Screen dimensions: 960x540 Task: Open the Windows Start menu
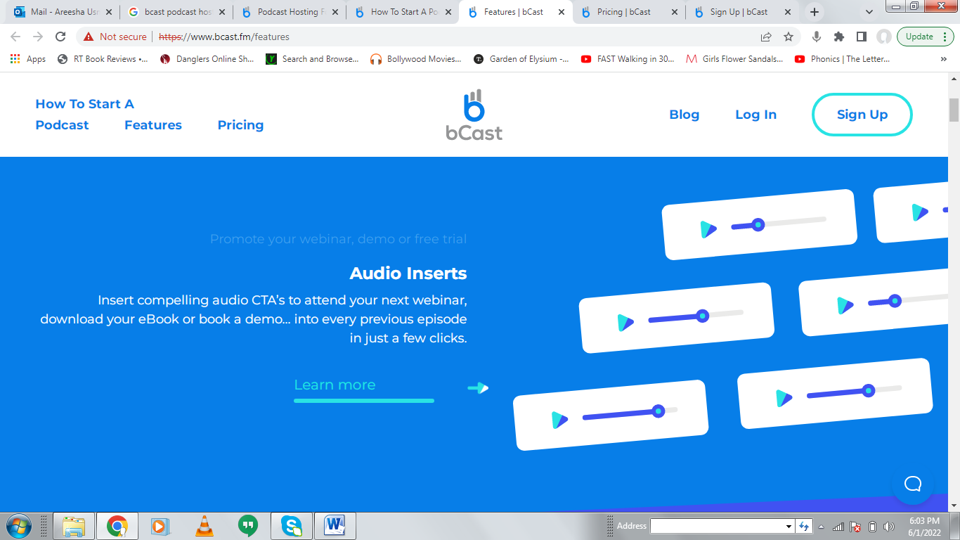point(18,526)
